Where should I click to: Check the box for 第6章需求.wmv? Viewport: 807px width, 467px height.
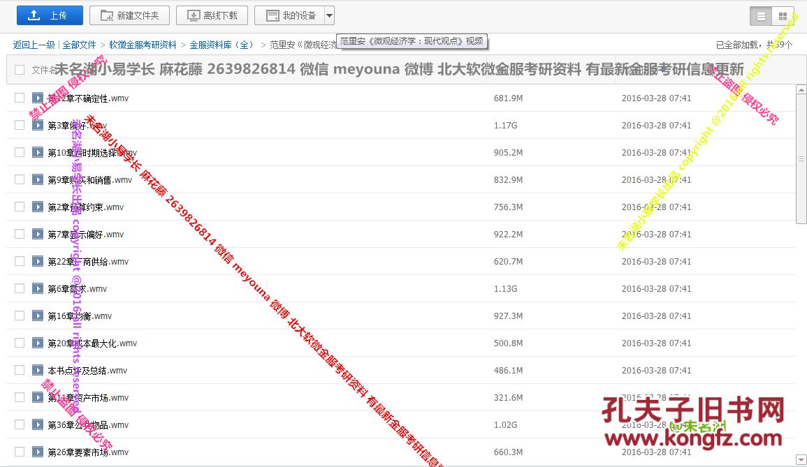[20, 288]
